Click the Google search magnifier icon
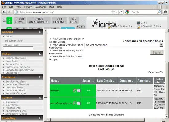Viewport: 169px width, 122px height. pyautogui.click(x=159, y=12)
